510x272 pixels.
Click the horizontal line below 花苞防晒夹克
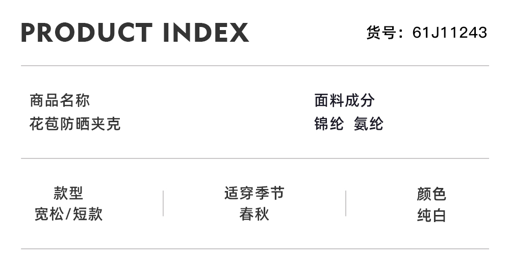pyautogui.click(x=255, y=158)
